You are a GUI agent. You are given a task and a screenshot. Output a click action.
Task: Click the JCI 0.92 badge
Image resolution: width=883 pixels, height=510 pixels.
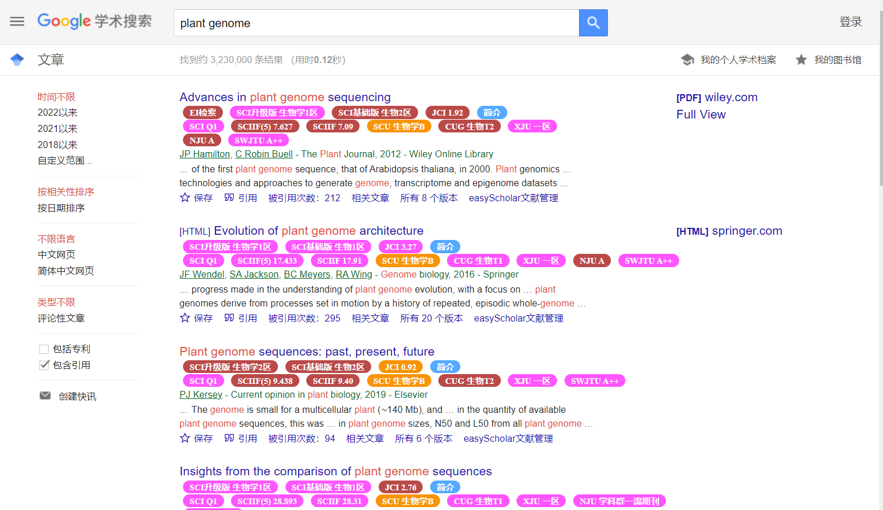[x=401, y=367]
